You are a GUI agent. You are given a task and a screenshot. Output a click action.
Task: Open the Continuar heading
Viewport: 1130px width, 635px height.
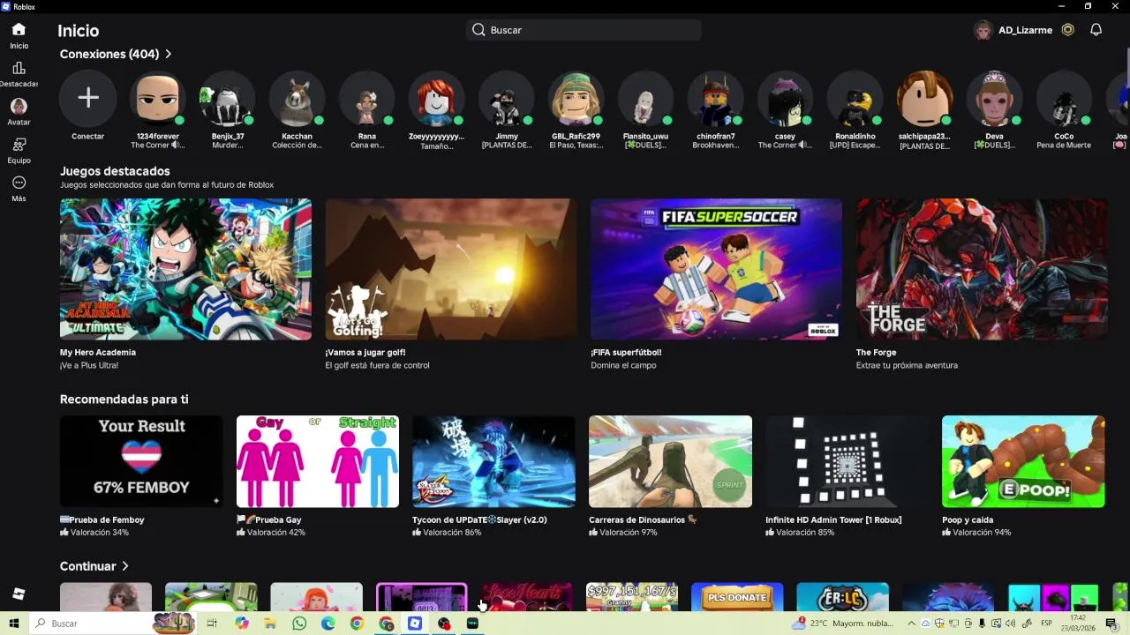87,566
